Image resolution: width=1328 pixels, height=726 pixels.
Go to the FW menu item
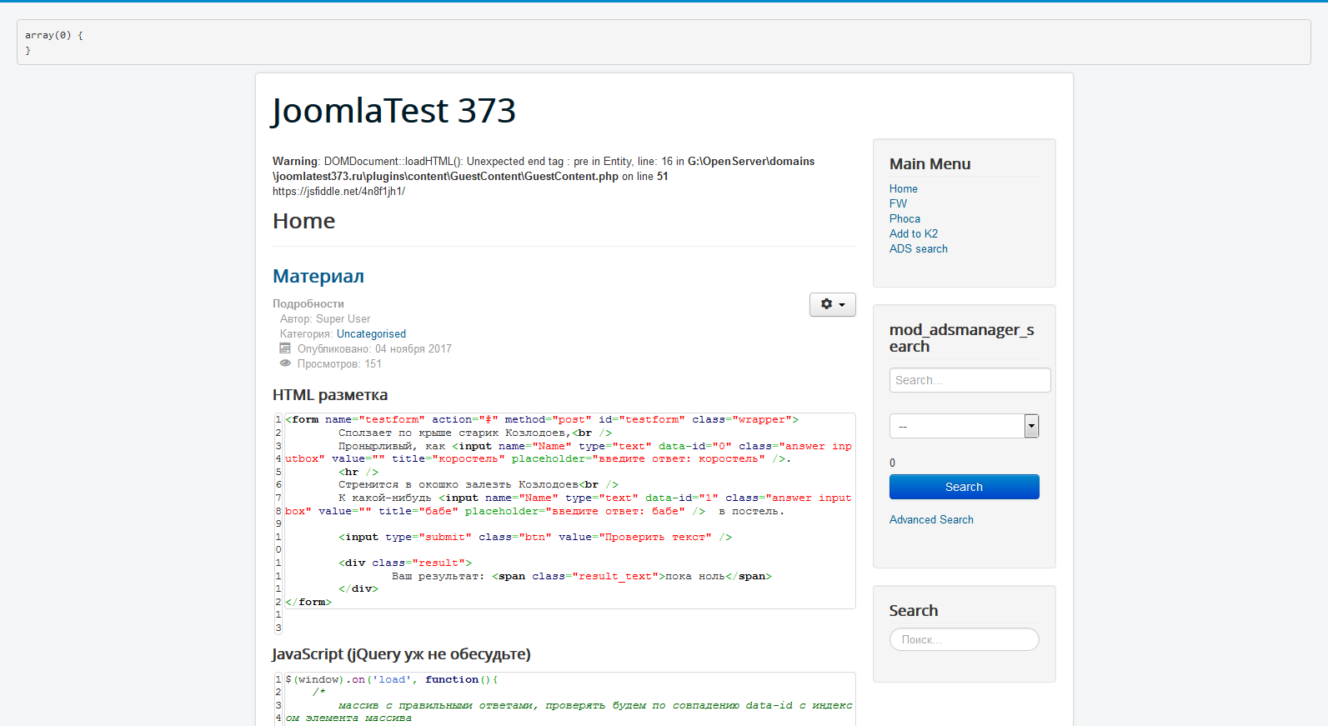click(898, 204)
